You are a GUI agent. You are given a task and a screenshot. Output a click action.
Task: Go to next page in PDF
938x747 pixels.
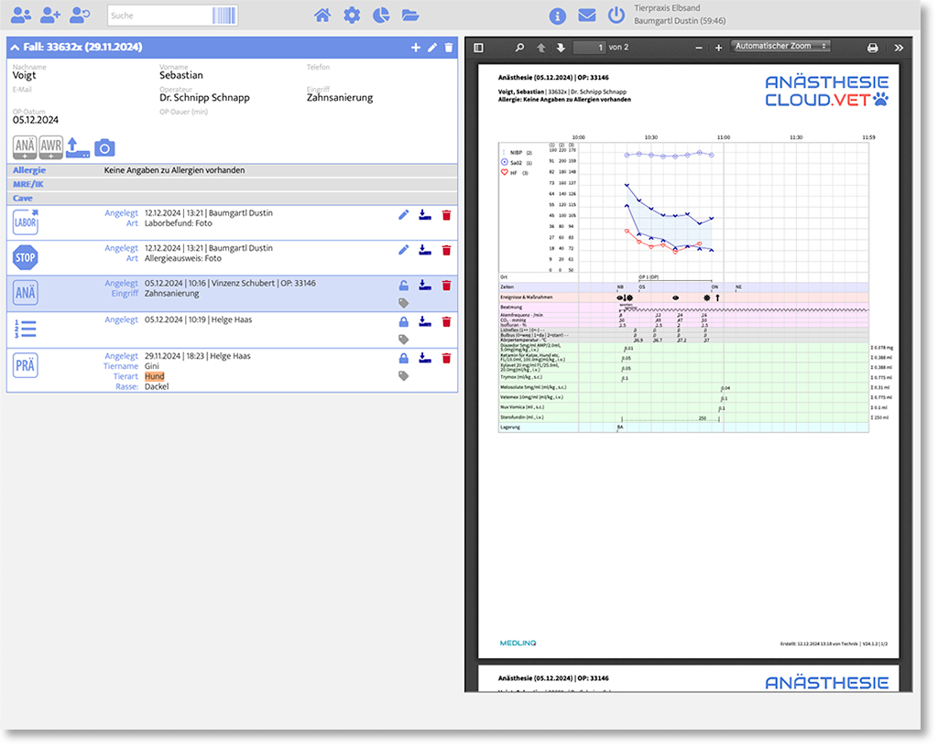click(x=561, y=47)
